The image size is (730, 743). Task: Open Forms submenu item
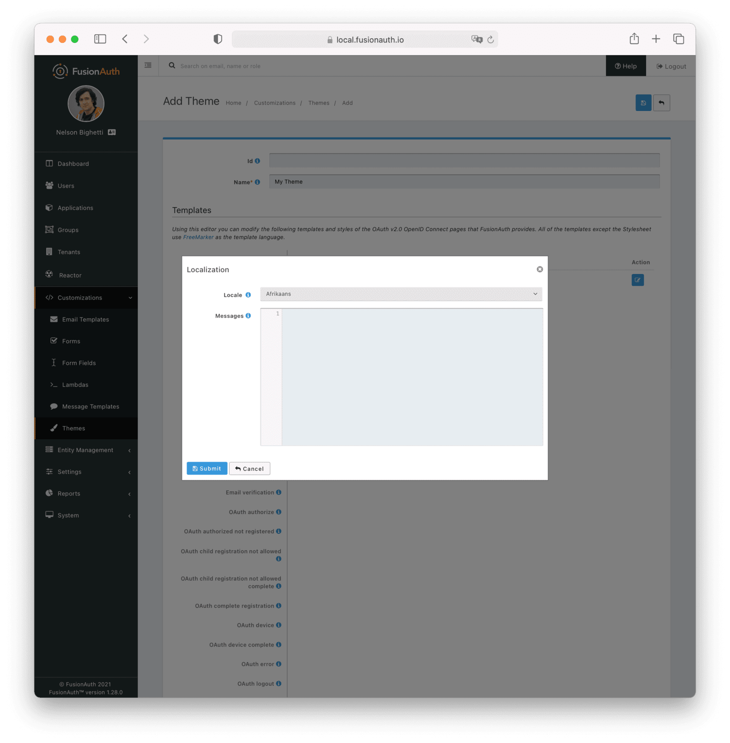(x=86, y=341)
